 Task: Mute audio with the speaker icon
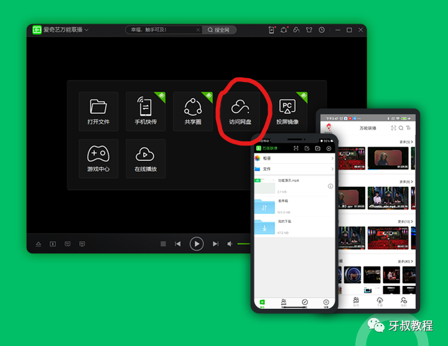coord(230,244)
